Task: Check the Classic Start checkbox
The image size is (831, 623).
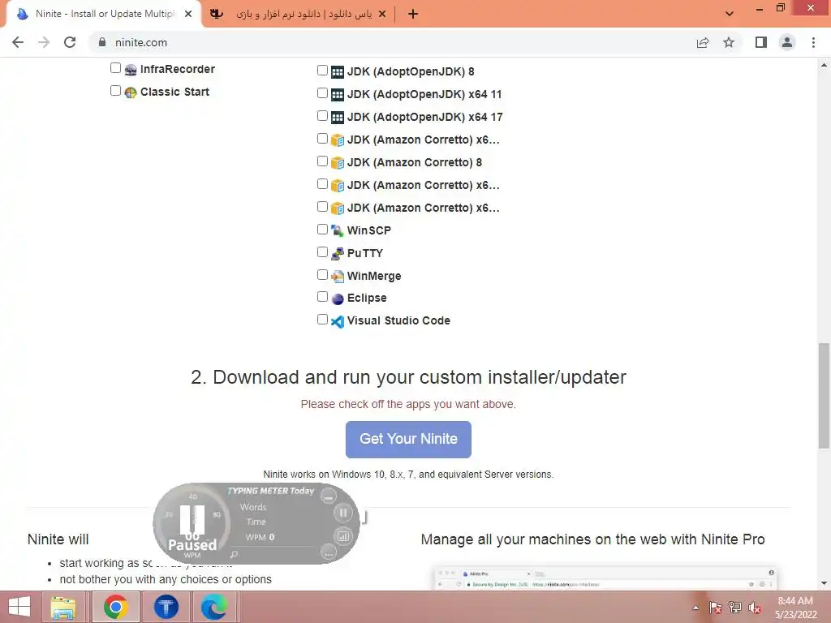Action: click(x=115, y=91)
